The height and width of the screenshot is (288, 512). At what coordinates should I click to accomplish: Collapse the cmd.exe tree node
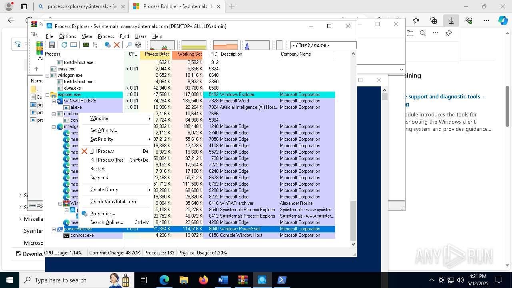[54, 114]
